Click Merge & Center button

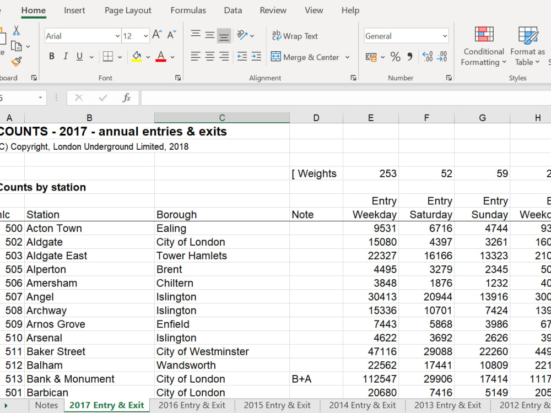click(305, 57)
